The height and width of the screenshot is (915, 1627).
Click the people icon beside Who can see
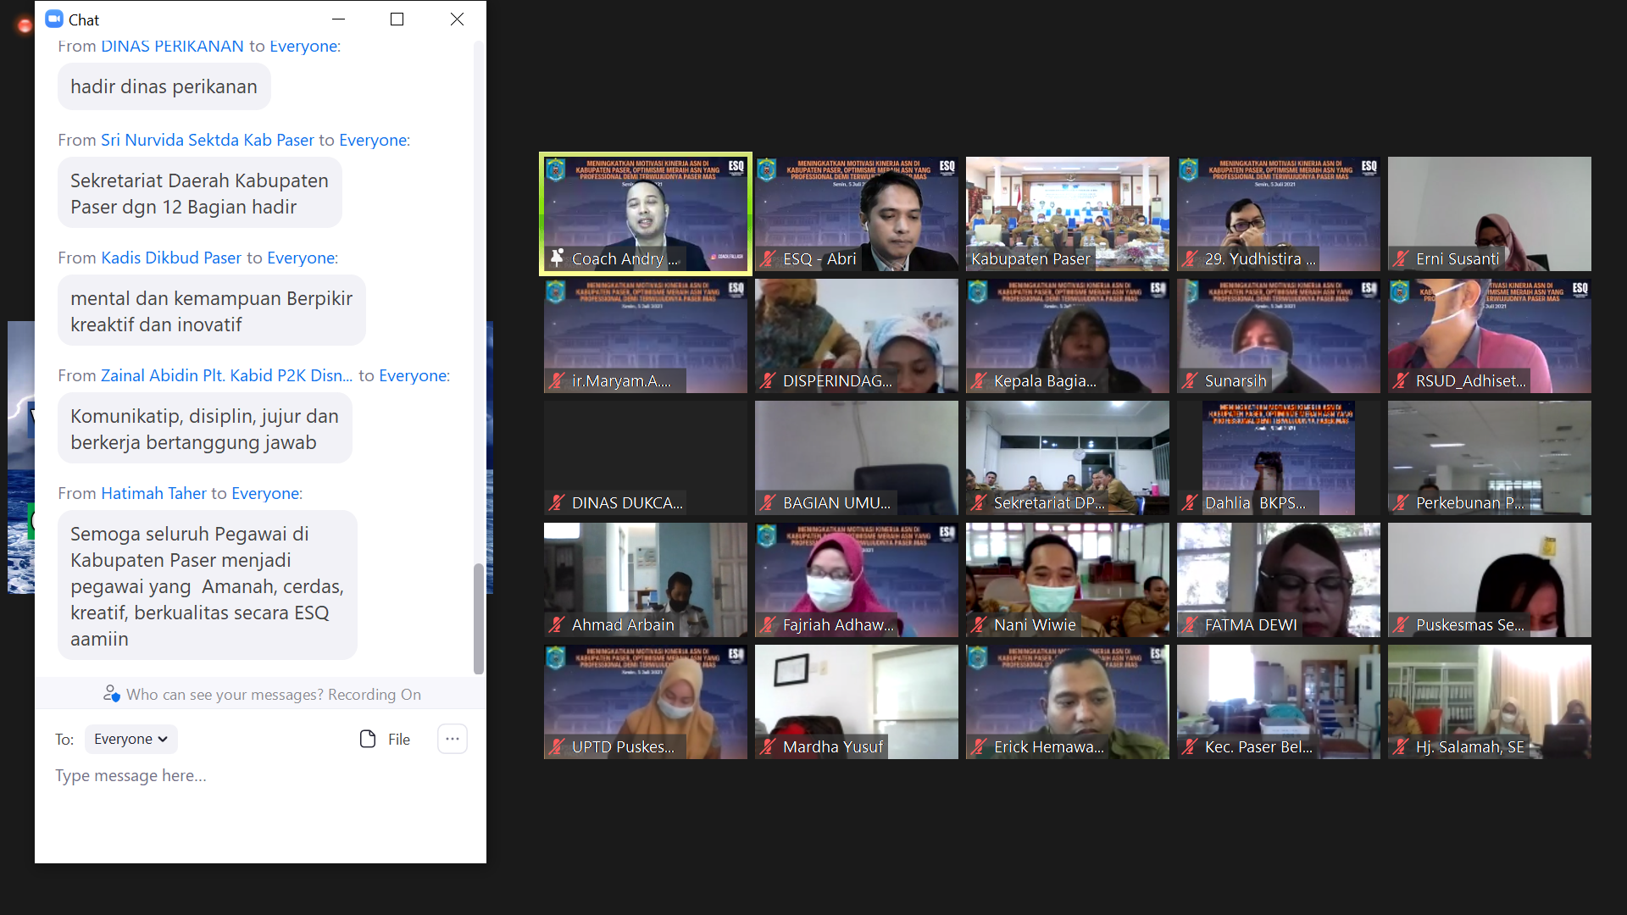(x=111, y=694)
